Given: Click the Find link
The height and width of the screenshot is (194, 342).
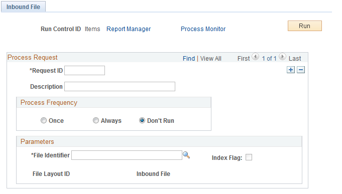Looking at the screenshot, I should (189, 59).
